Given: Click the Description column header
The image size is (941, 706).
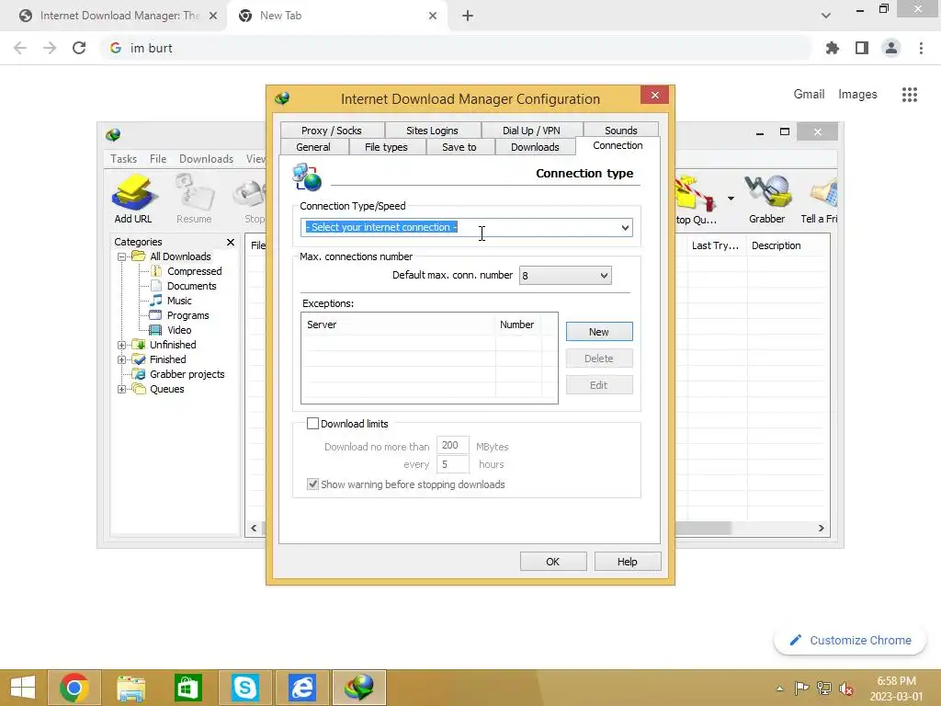Looking at the screenshot, I should point(788,245).
